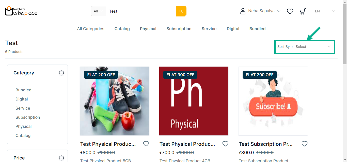Wishlist the 700 rupee Test Physical Product
Screen dimensions: 347x162
(x=225, y=144)
